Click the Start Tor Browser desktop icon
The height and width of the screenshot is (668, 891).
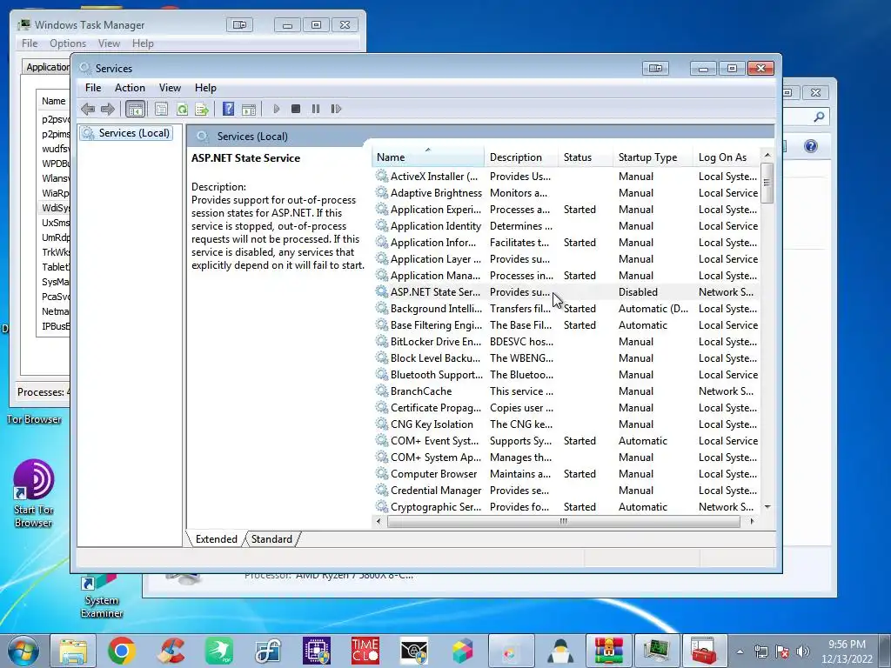click(x=34, y=492)
